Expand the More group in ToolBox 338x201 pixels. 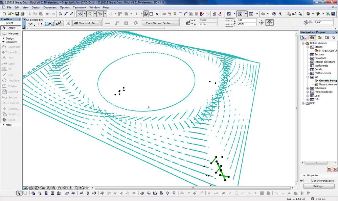pyautogui.click(x=3, y=125)
